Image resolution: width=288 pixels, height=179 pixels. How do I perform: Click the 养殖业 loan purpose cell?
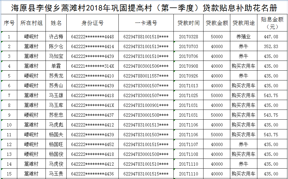tap(243, 37)
